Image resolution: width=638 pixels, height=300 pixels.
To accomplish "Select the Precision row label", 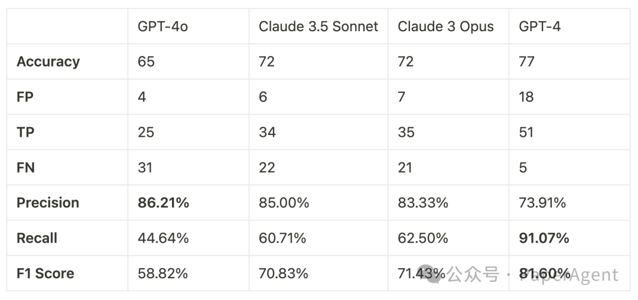I will coord(48,203).
